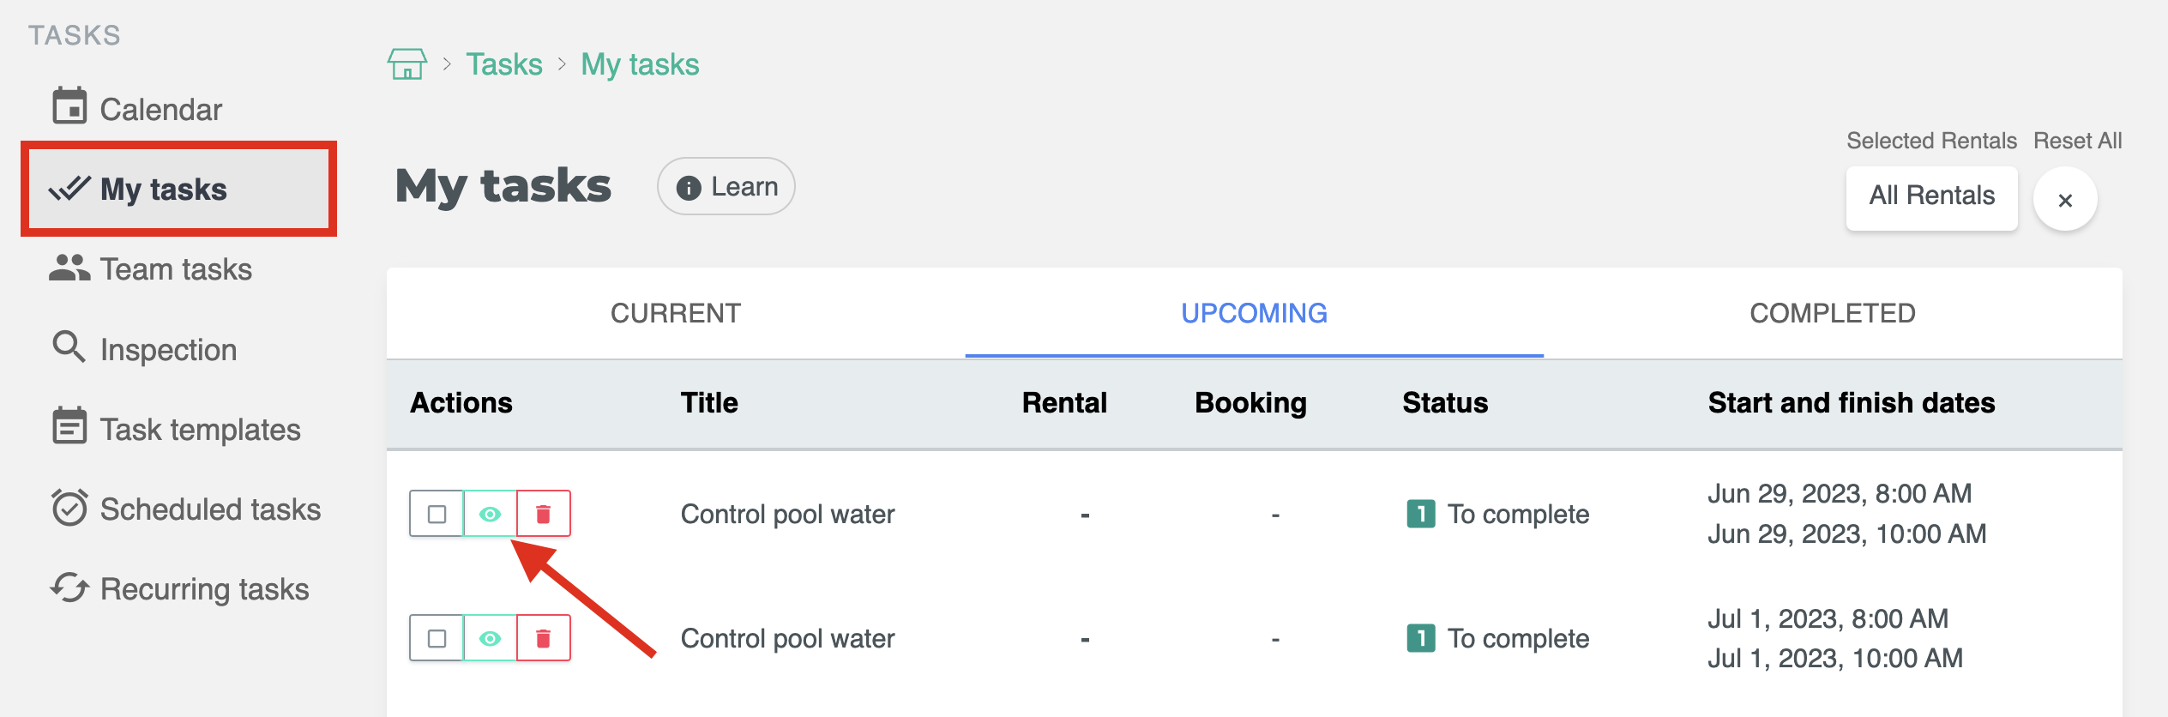This screenshot has width=2168, height=717.
Task: Delete the Jun 29 Control pool water task
Action: click(543, 514)
